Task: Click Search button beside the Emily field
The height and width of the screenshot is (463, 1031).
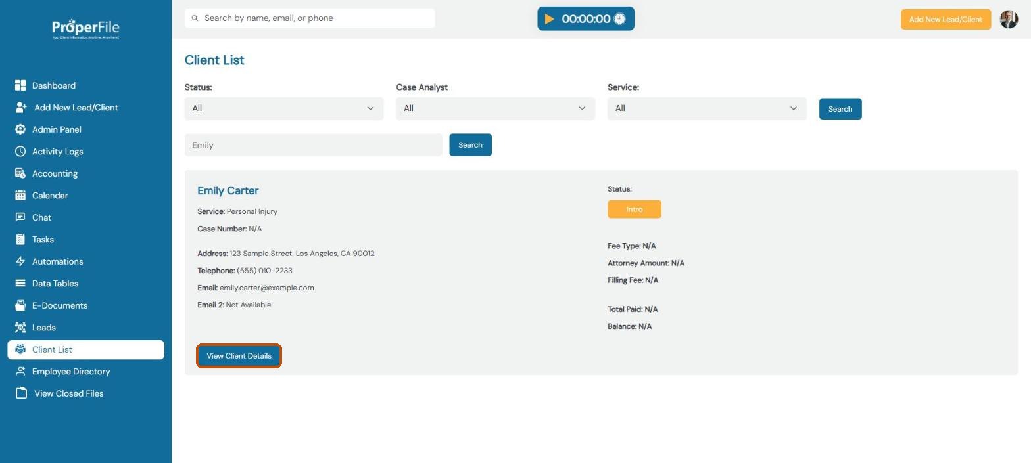Action: (x=470, y=145)
